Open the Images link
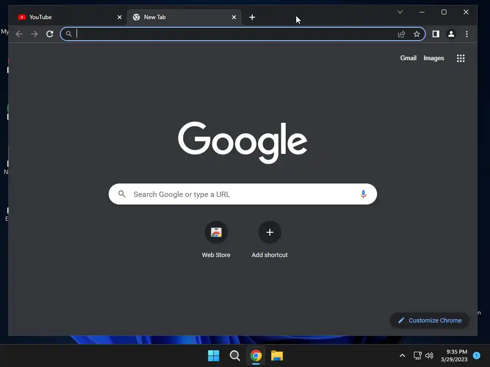Screen dimensions: 490x367 (434, 58)
